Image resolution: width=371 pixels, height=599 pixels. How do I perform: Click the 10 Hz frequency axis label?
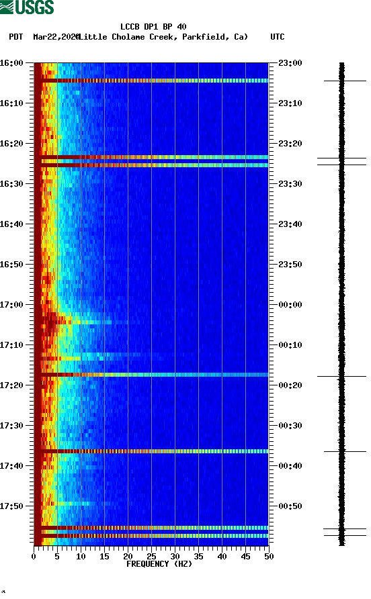(81, 557)
